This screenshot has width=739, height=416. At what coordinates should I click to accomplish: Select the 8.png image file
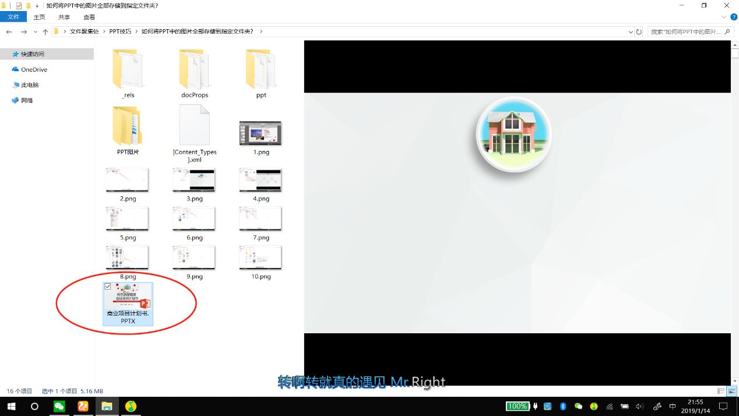(128, 263)
